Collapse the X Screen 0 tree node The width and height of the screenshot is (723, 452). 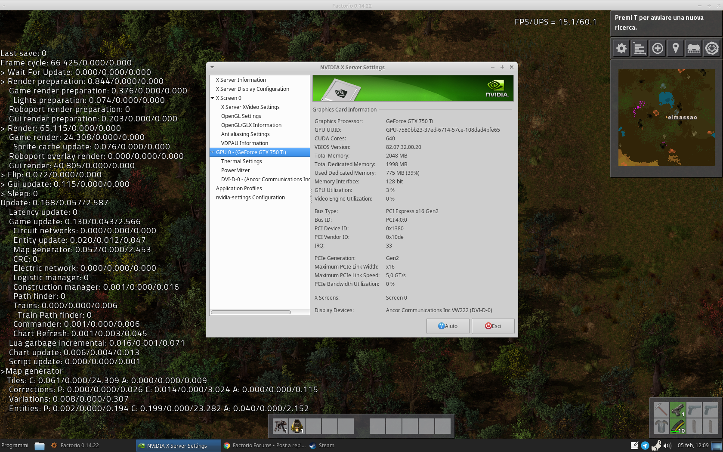click(212, 98)
